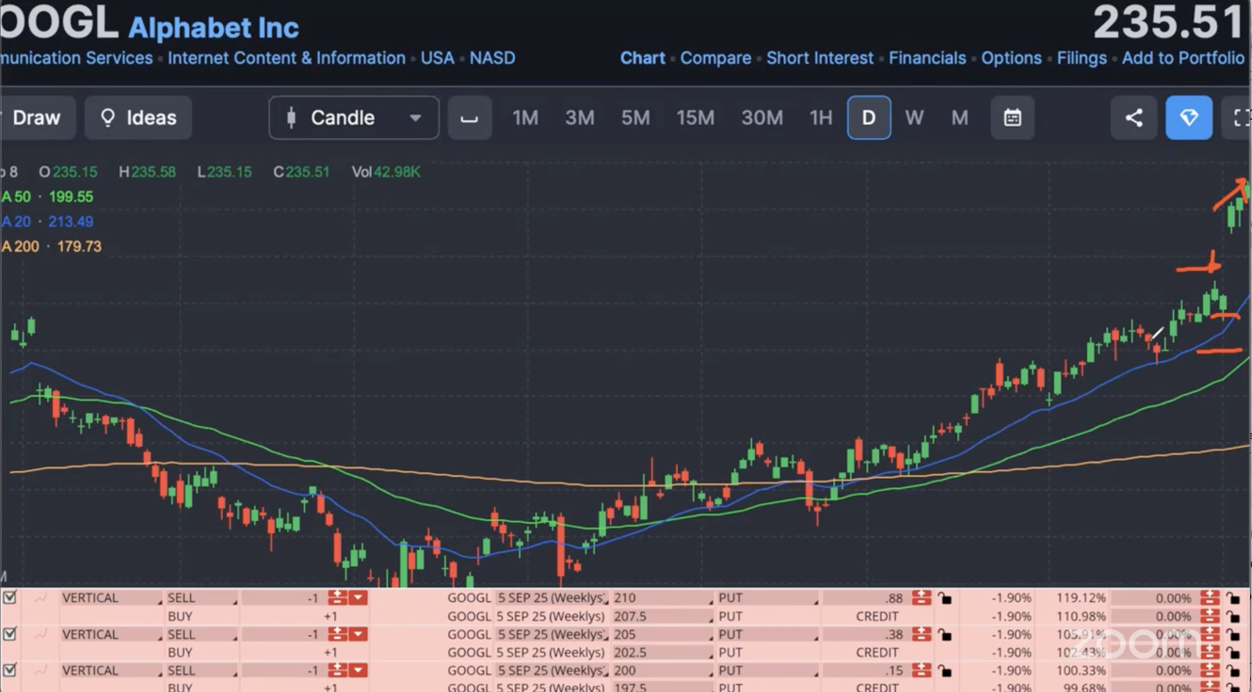The image size is (1252, 692).
Task: Go to the Options link
Action: pyautogui.click(x=1011, y=58)
